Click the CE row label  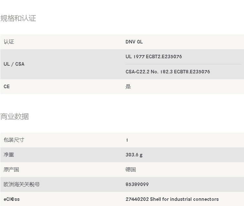7,87
